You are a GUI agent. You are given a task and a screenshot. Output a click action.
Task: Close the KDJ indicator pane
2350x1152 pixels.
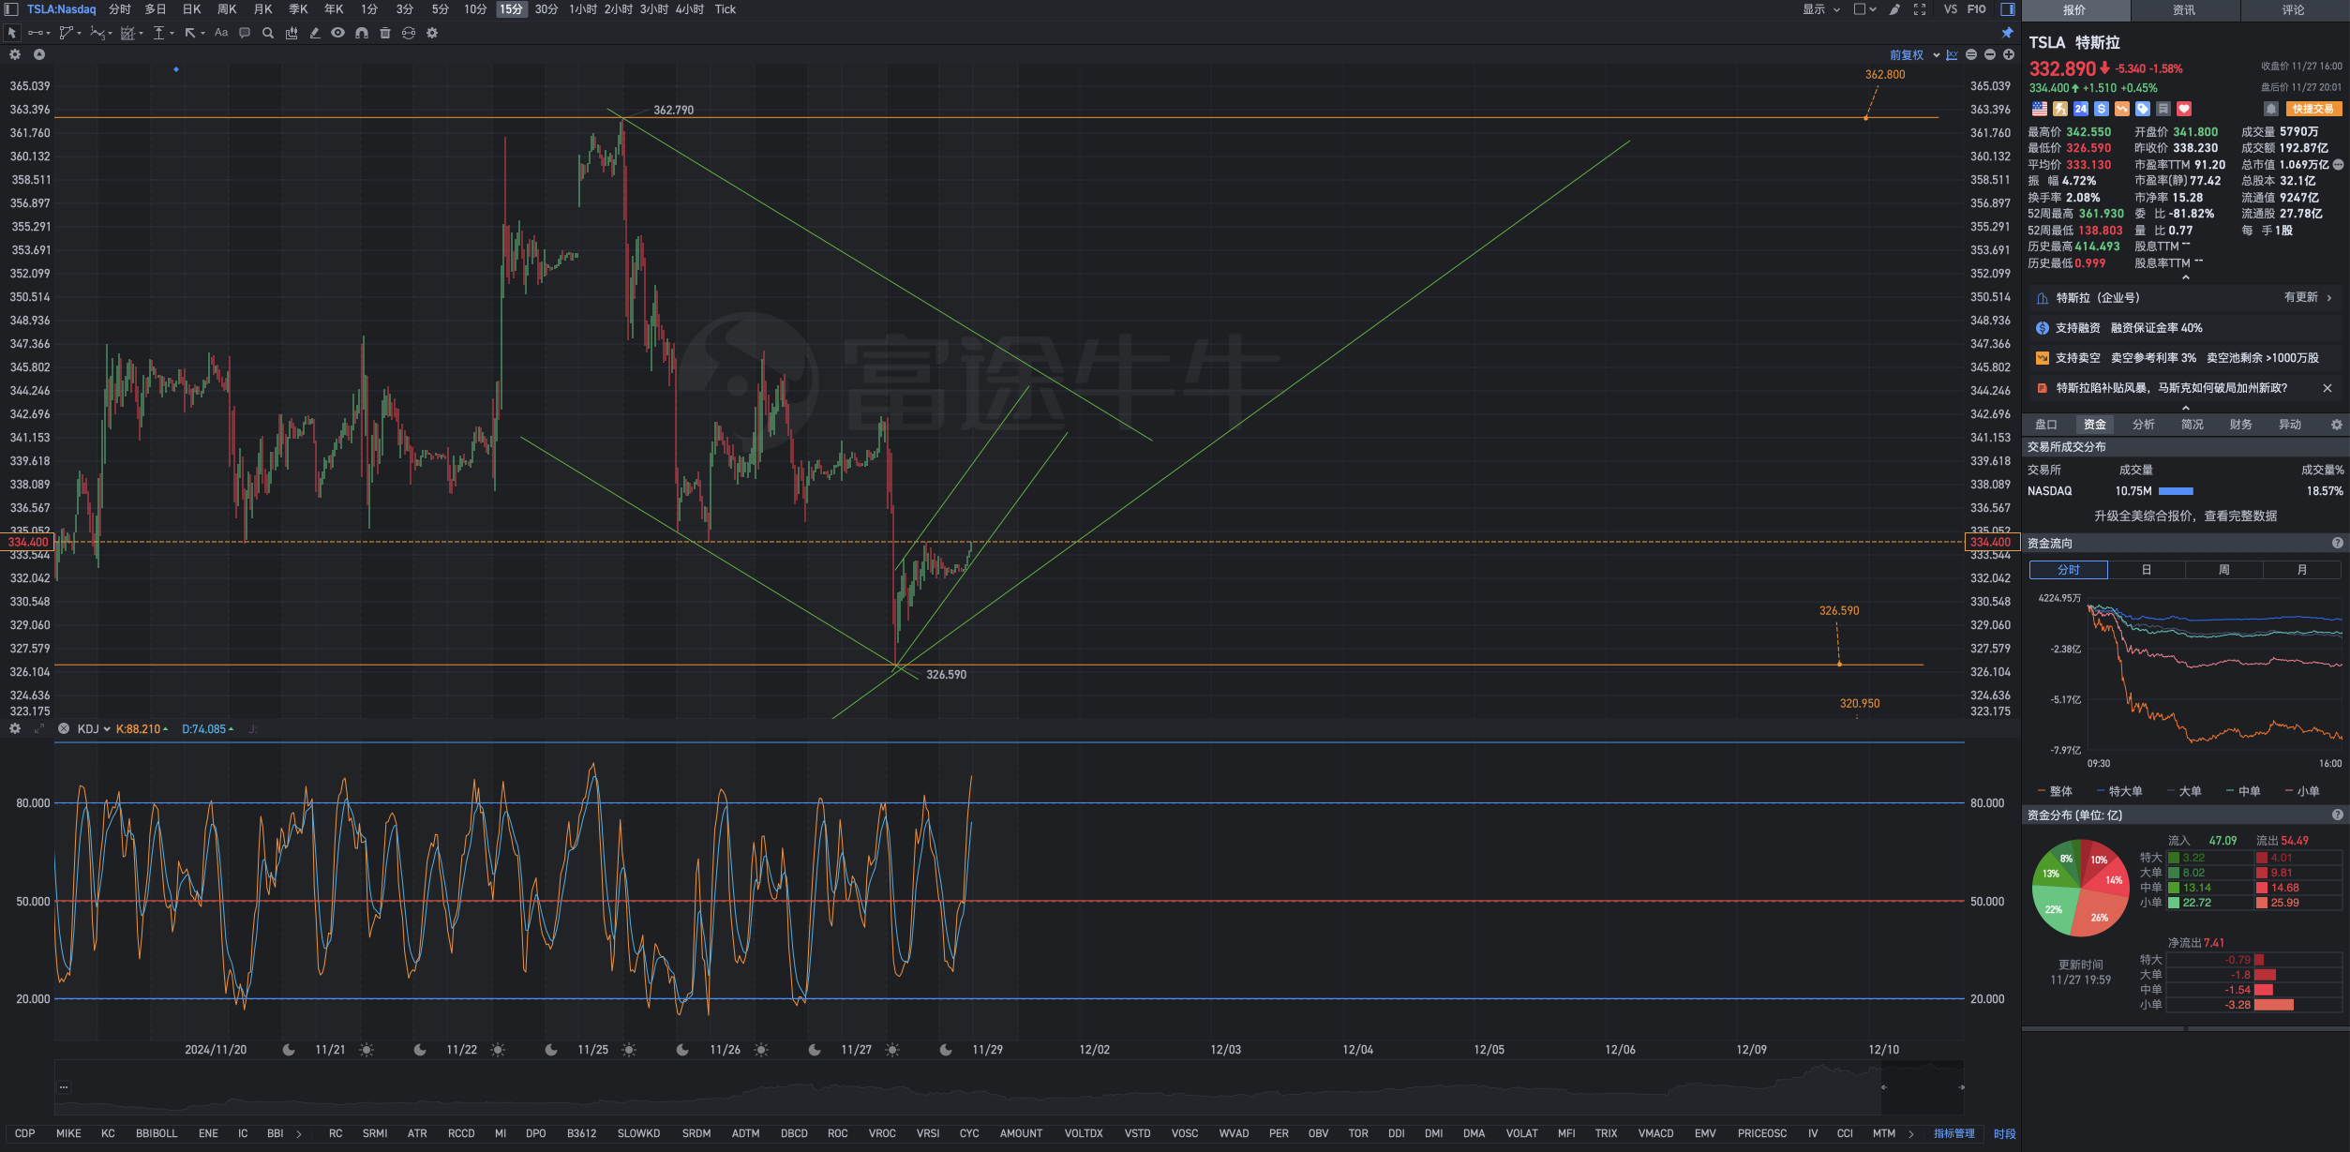click(x=64, y=728)
